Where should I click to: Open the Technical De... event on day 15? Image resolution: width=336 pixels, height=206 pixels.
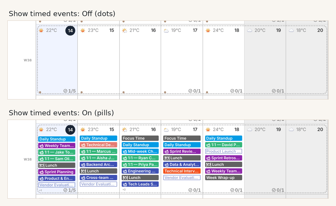[x=99, y=145]
